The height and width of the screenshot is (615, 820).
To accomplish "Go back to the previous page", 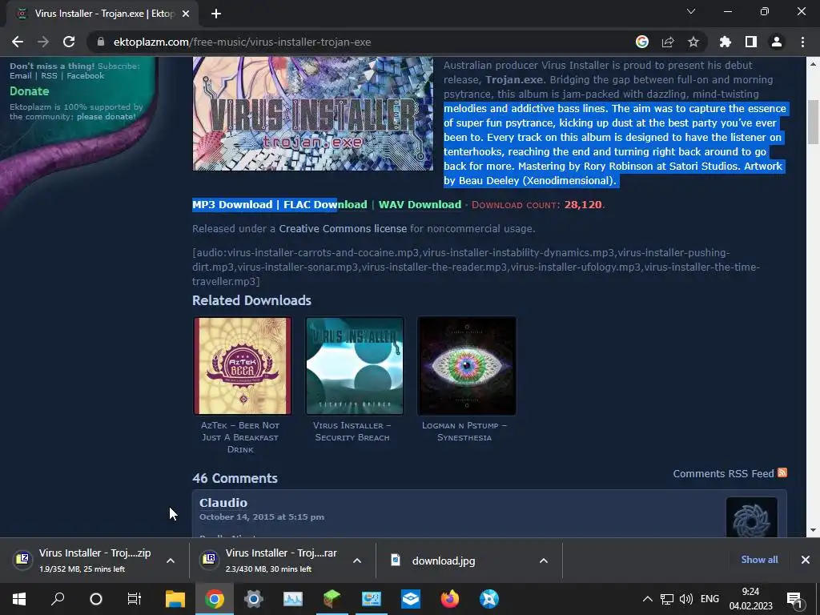I will (x=18, y=42).
